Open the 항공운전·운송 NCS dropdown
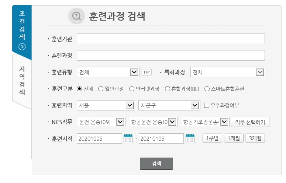 pos(153,122)
